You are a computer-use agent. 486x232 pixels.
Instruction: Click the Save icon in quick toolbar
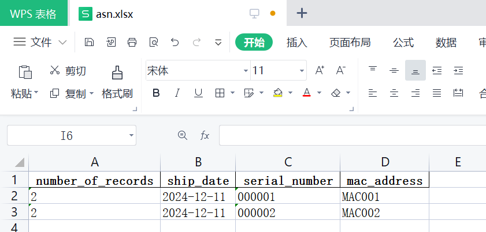tap(89, 42)
